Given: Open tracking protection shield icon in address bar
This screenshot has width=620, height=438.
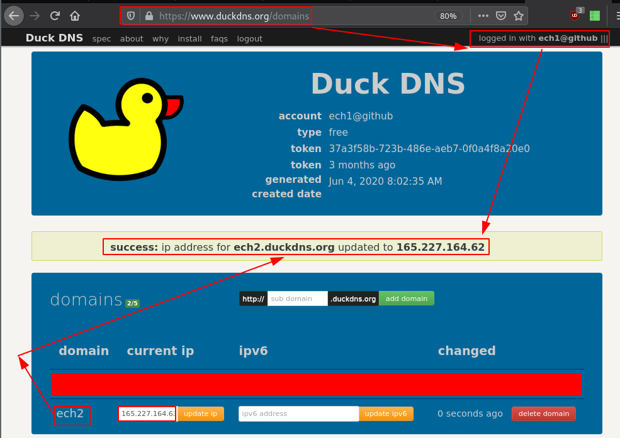Looking at the screenshot, I should pyautogui.click(x=131, y=16).
